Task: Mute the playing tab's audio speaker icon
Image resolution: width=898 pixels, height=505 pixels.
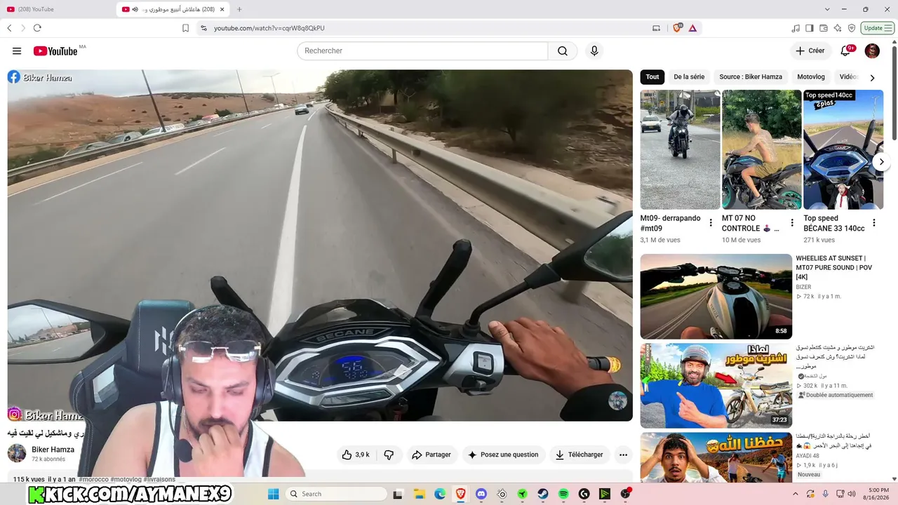Action: (x=135, y=9)
